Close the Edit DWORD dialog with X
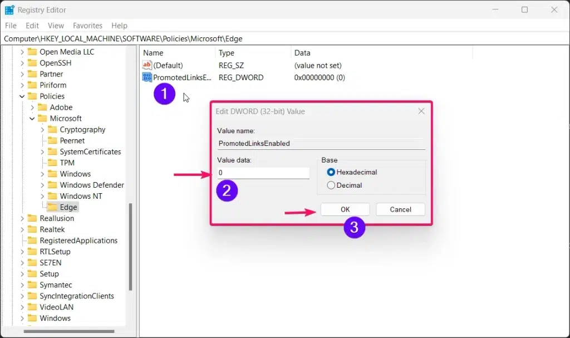Viewport: 570px width, 338px height. tap(421, 111)
